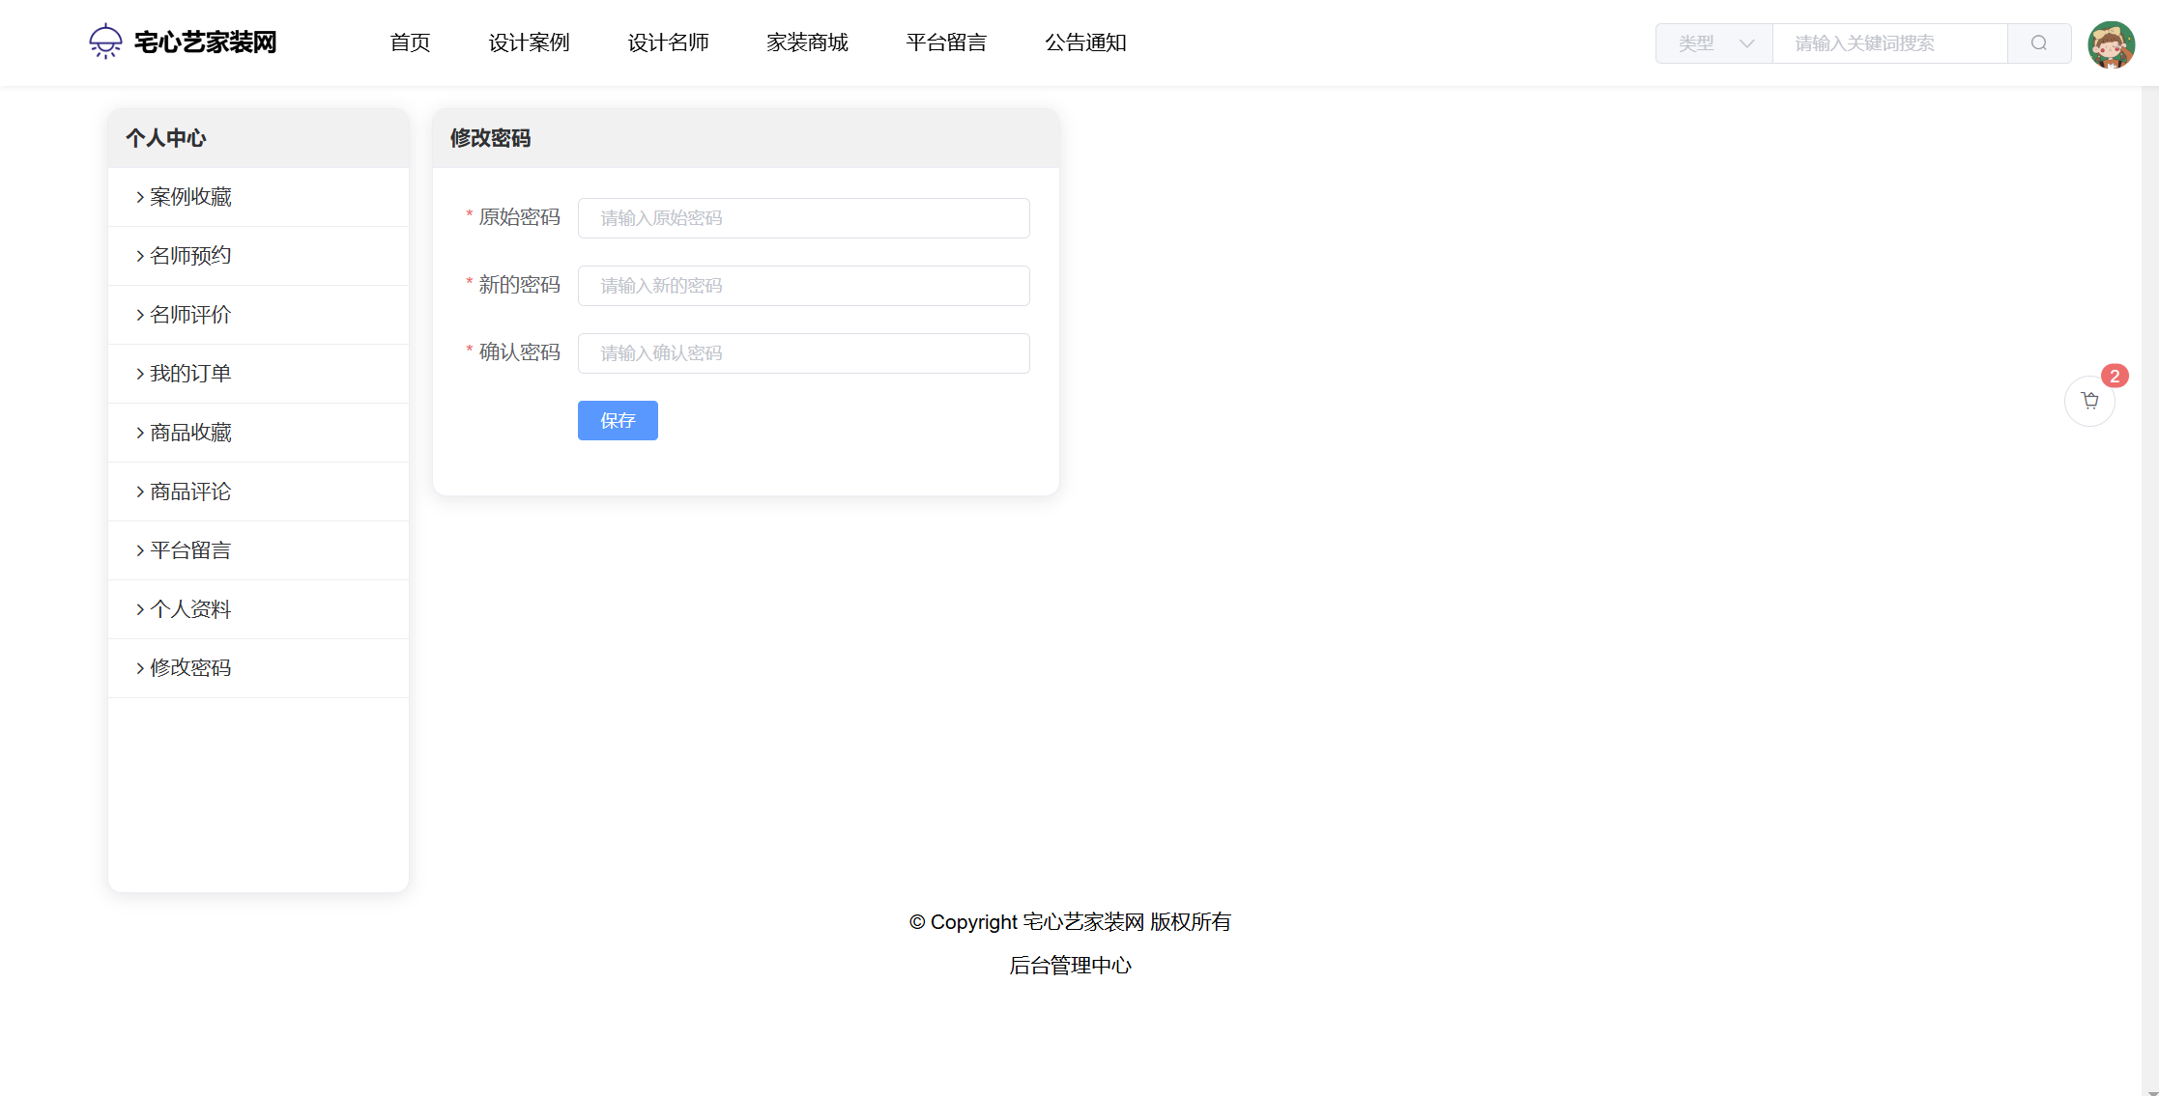Go to 家装商城 top menu
Image resolution: width=2159 pixels, height=1096 pixels.
(807, 42)
